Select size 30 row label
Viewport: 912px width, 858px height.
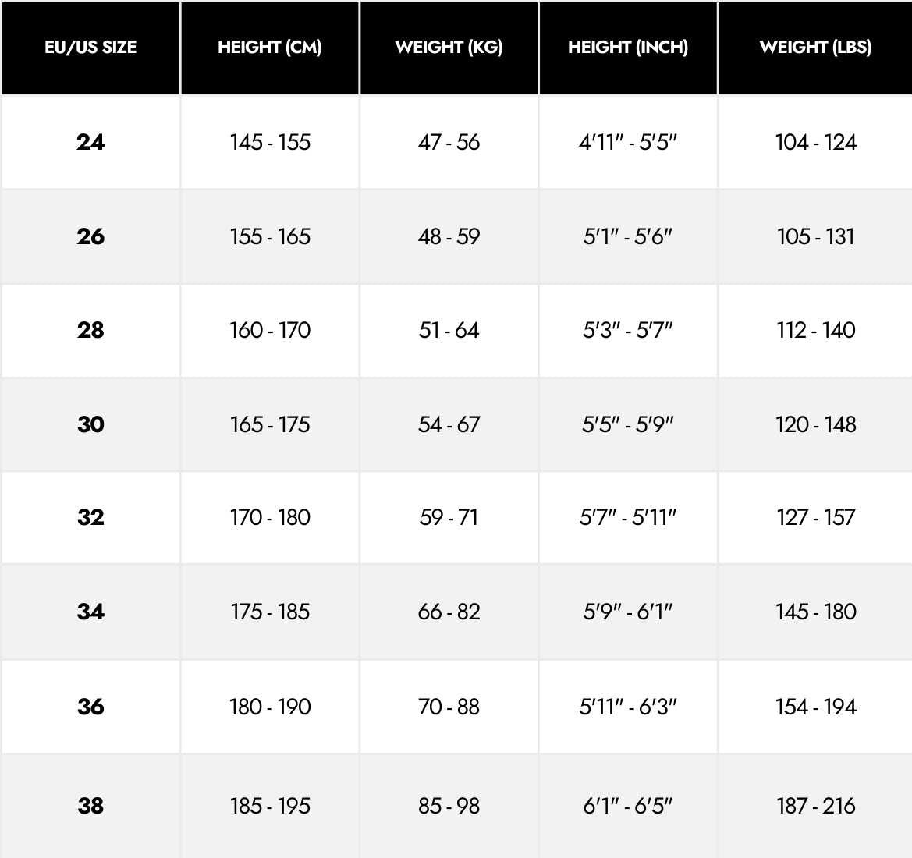coord(90,424)
